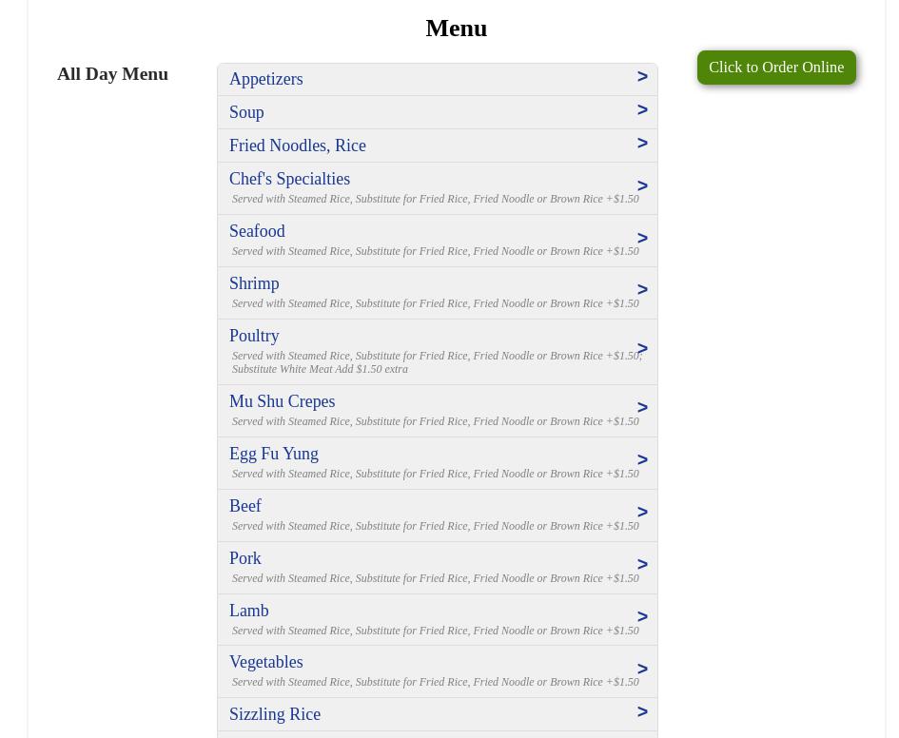Click the Click to Order Online button

coord(775,68)
